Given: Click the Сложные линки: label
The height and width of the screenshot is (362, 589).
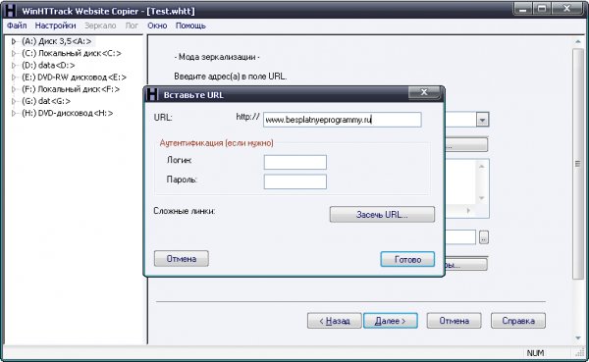Looking at the screenshot, I should pos(185,211).
